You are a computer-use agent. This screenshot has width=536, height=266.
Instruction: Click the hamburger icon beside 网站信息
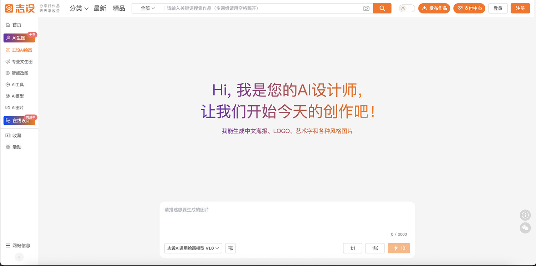click(8, 246)
